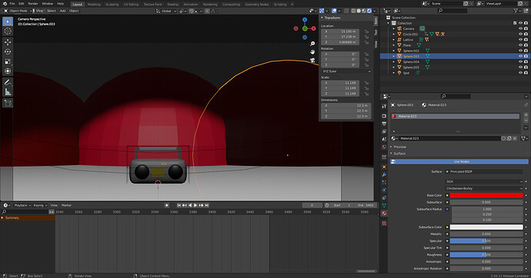Open the timeline Keying menu button

coord(40,205)
